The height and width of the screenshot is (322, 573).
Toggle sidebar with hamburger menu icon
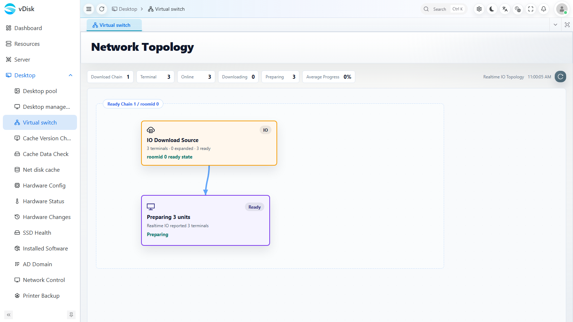pyautogui.click(x=89, y=9)
